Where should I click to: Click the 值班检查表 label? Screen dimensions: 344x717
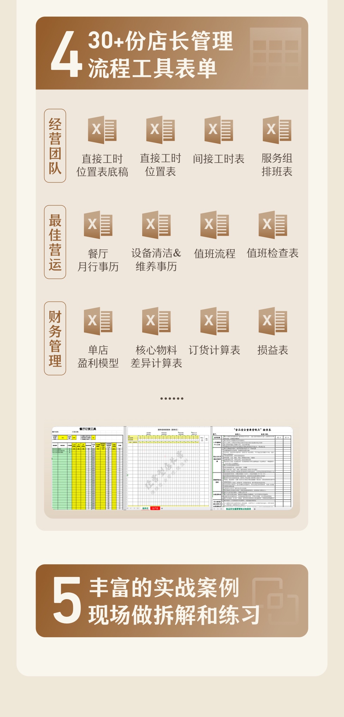click(273, 253)
